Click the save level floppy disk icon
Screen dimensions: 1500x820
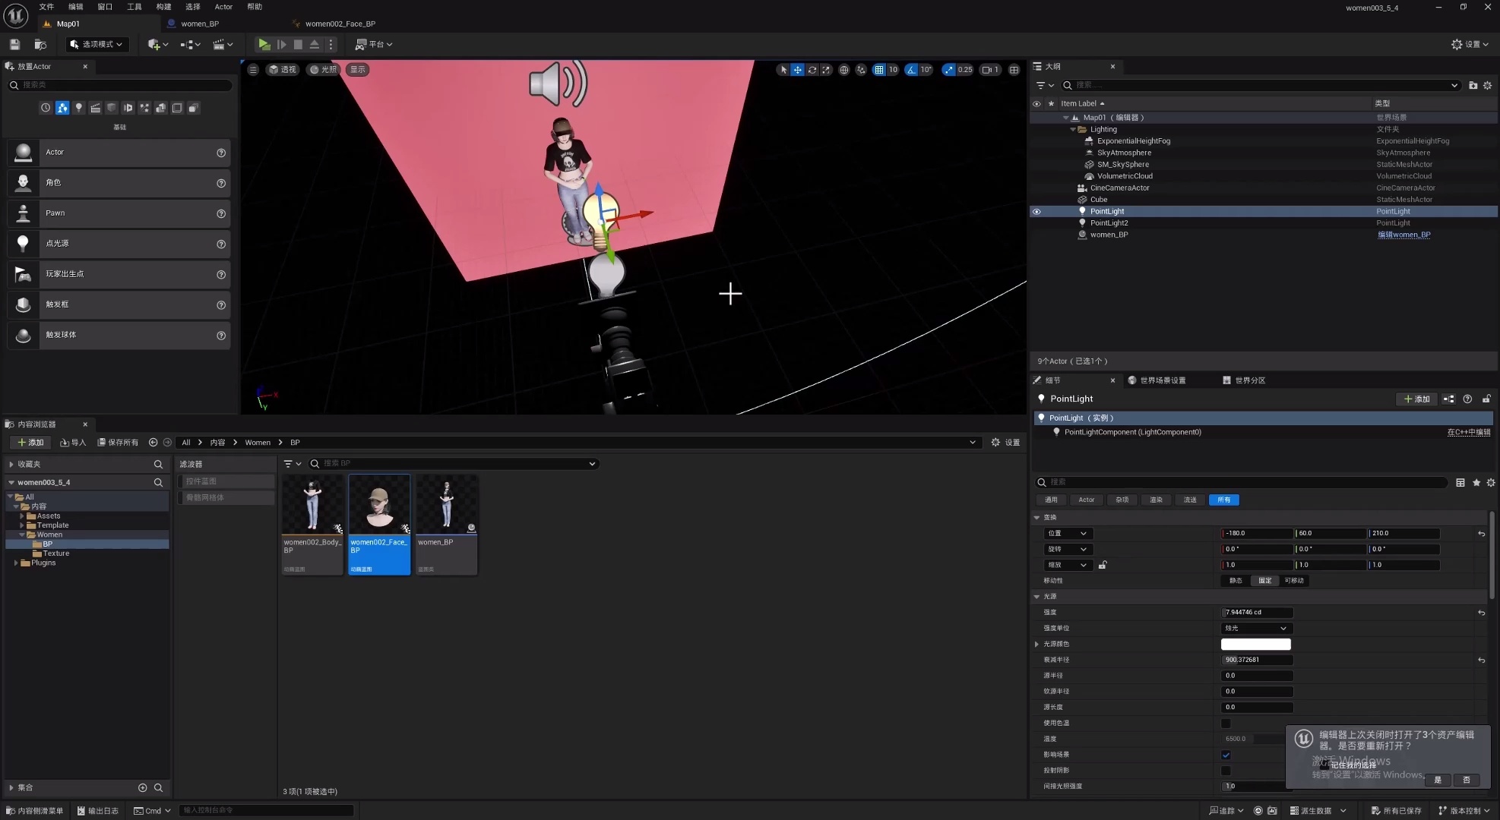pos(14,45)
